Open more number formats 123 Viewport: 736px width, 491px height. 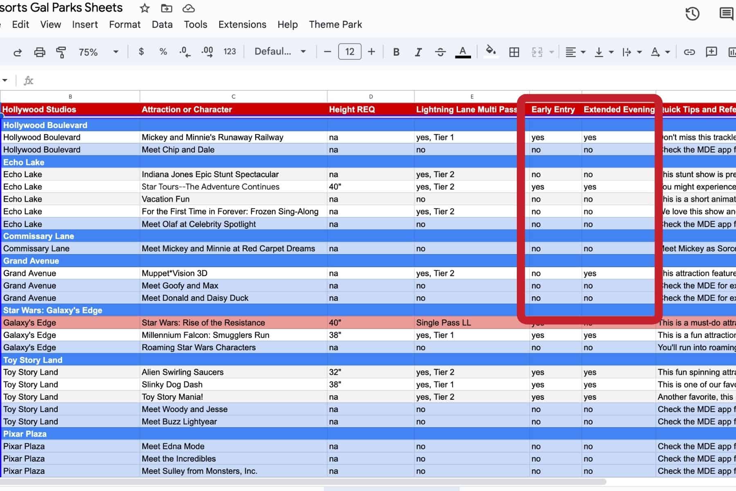(x=230, y=52)
